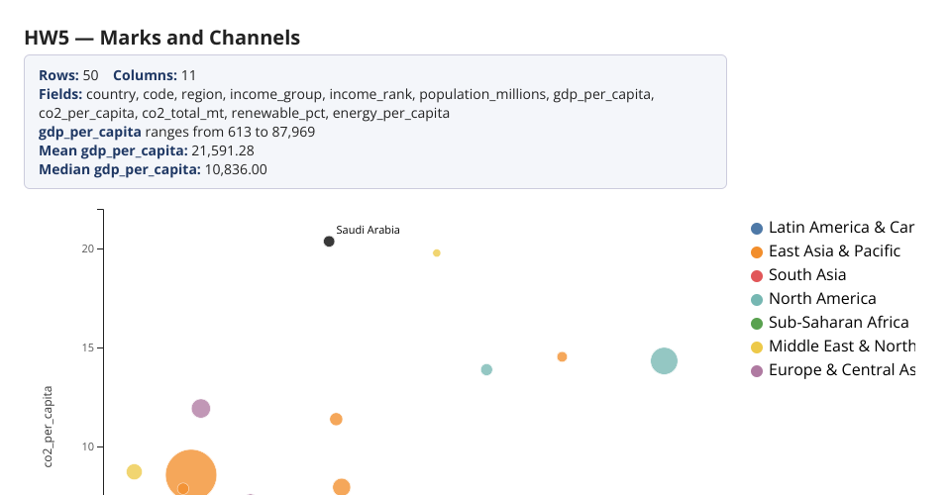Click the red South Asia legend circle
951x495 pixels.
[756, 276]
